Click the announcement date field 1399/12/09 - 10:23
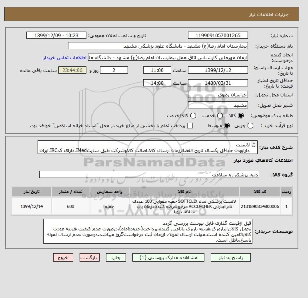Image resolution: width=308 pixels, height=298 pixels. (56, 35)
